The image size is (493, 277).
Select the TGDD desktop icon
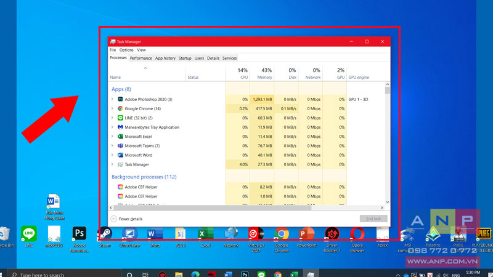181,237
